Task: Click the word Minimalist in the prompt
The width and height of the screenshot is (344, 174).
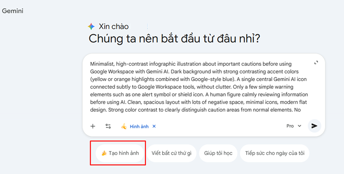Action: (x=102, y=64)
